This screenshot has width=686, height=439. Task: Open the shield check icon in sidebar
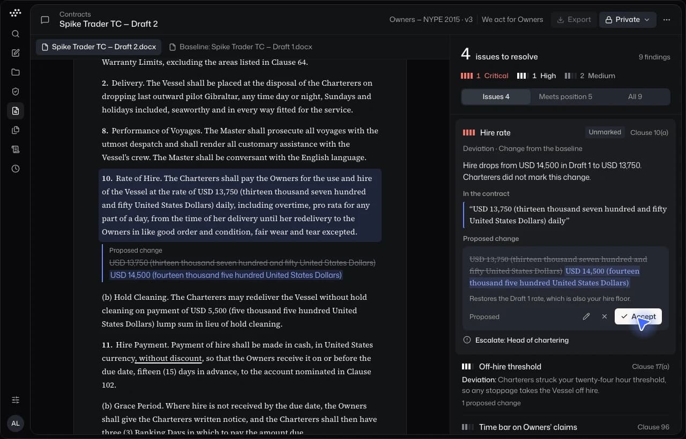tap(16, 92)
